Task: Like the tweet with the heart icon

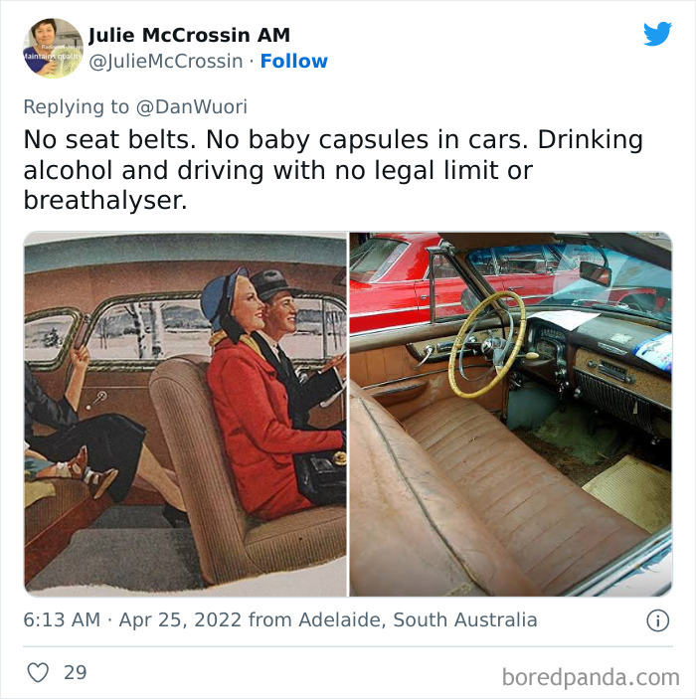Action: click(x=38, y=672)
